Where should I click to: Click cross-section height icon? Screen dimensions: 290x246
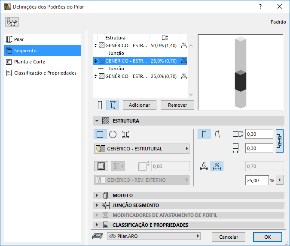238,134
